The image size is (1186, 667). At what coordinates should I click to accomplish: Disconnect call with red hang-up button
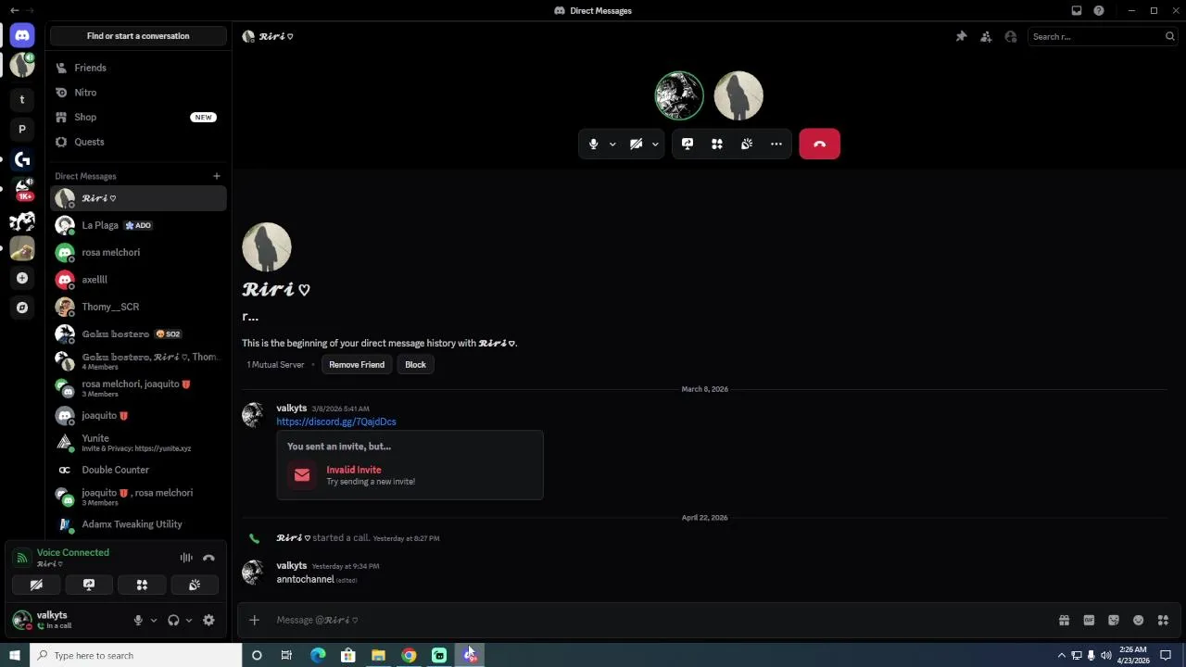tap(819, 144)
